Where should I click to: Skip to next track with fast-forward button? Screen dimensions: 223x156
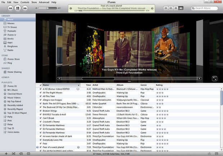click(25, 8)
